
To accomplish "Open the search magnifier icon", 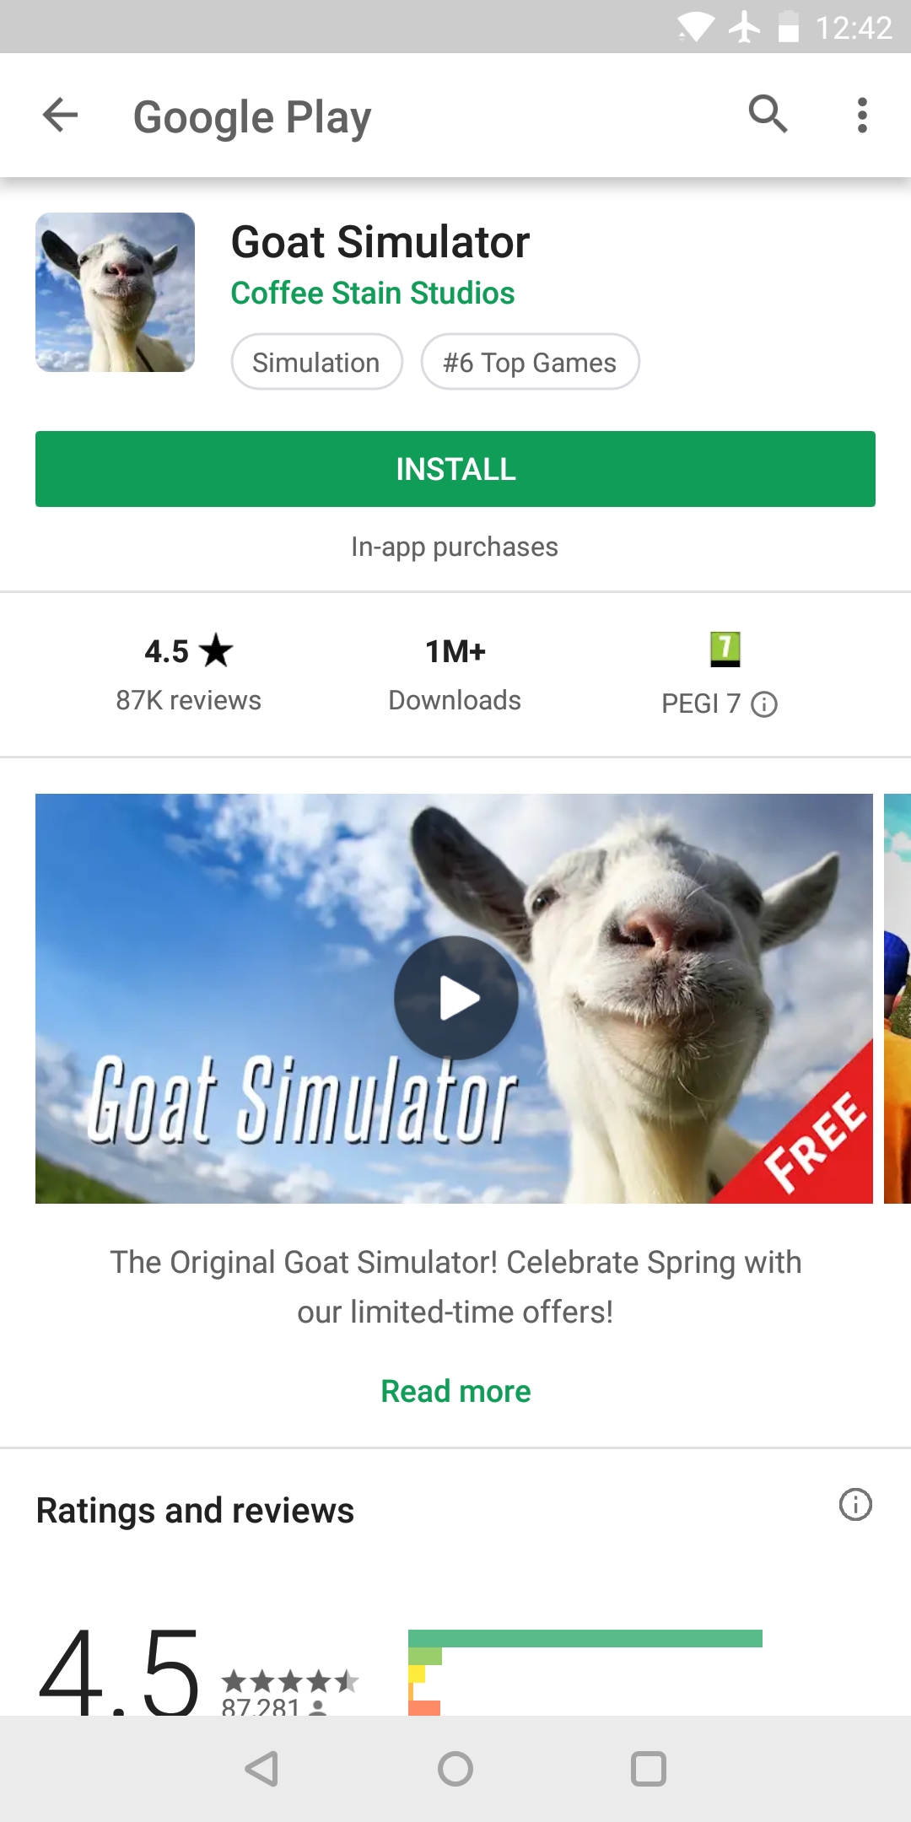I will (768, 115).
